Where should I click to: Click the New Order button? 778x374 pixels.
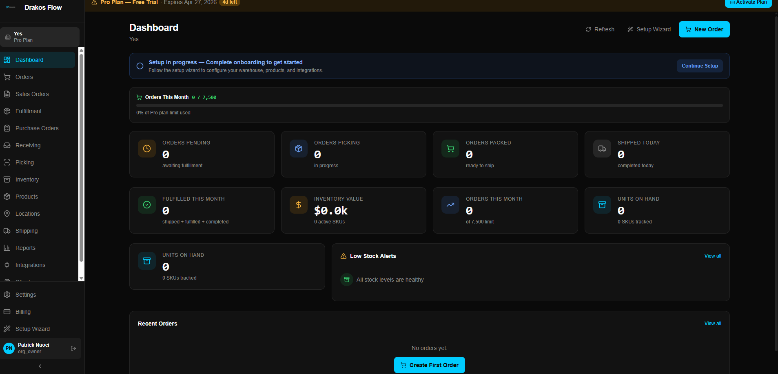[x=704, y=29]
